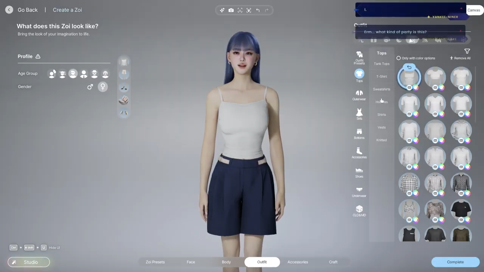Open the CLO&MD category
Viewport: 484px width, 272px height.
(x=359, y=211)
